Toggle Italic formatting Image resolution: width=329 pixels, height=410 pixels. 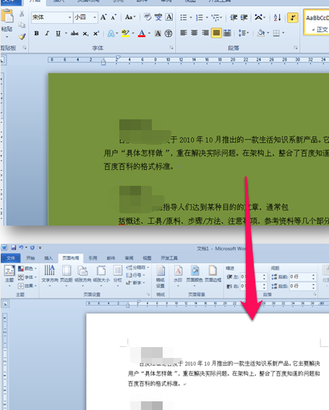47,33
